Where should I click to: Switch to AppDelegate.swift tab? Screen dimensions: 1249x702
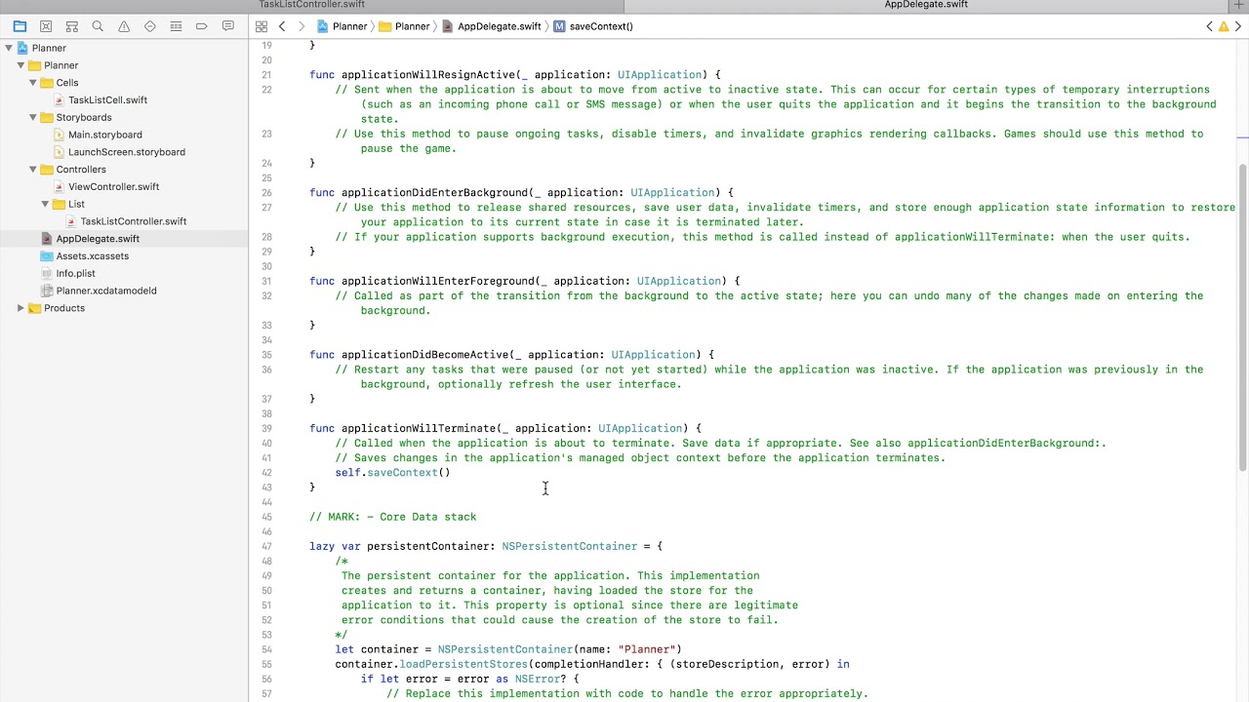coord(926,5)
